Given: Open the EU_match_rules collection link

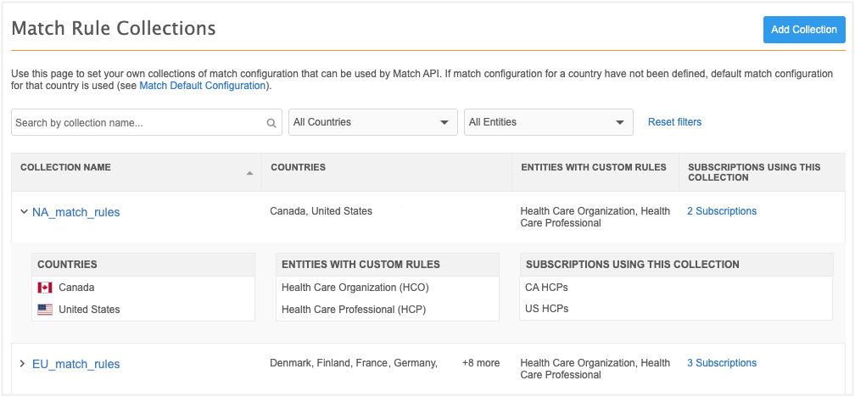Looking at the screenshot, I should click(75, 364).
